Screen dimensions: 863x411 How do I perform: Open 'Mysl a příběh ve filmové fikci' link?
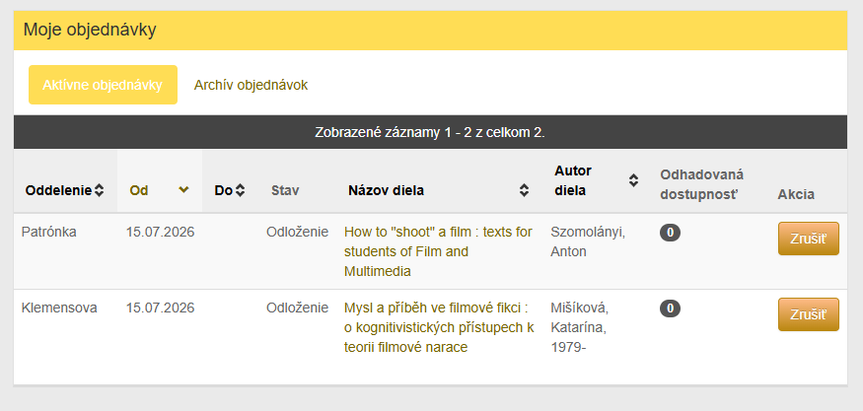pos(439,327)
